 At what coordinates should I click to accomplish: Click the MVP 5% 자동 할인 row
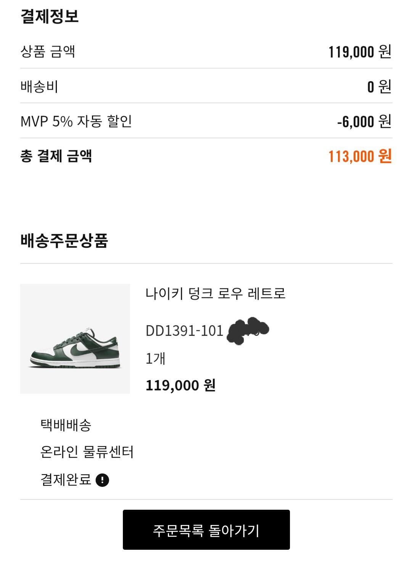point(206,121)
